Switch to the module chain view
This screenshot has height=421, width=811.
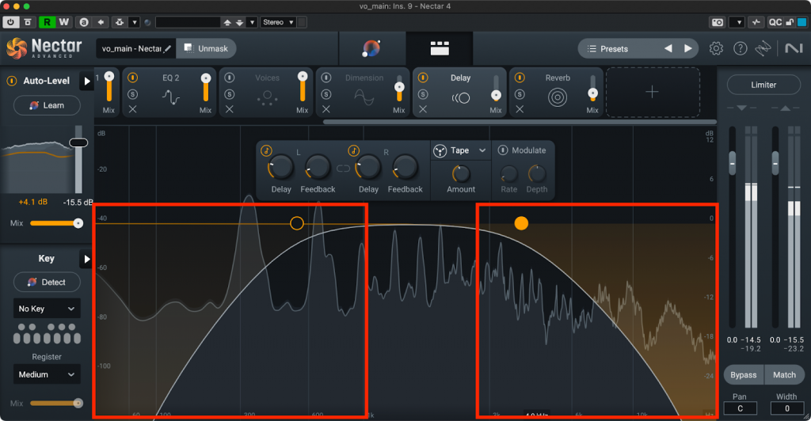point(439,49)
